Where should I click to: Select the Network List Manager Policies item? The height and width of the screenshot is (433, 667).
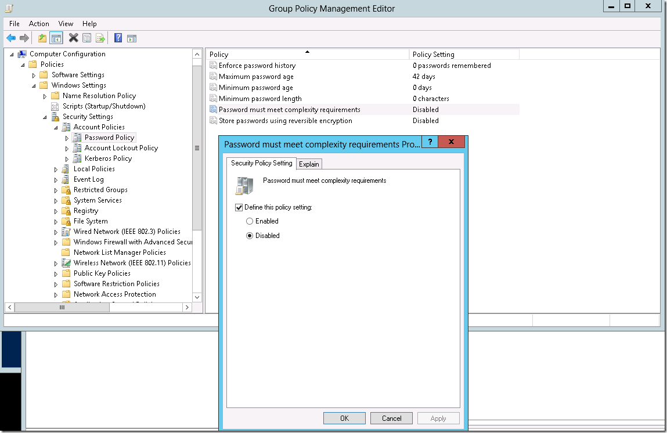pyautogui.click(x=120, y=252)
